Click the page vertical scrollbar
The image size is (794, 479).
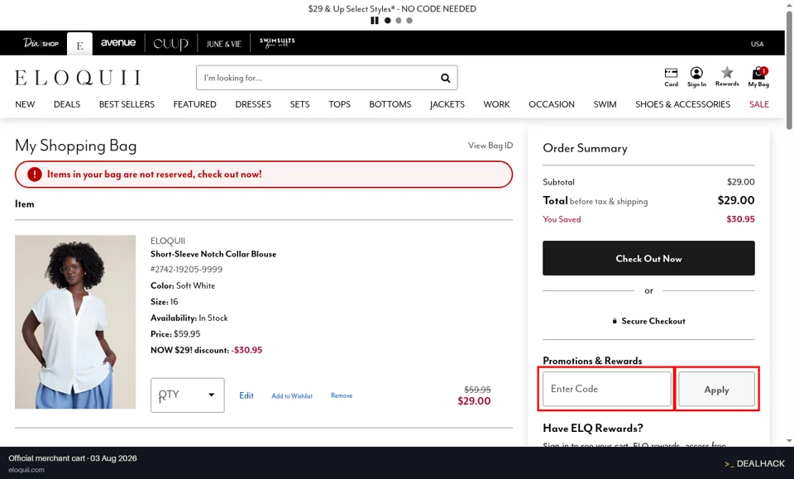(x=789, y=71)
